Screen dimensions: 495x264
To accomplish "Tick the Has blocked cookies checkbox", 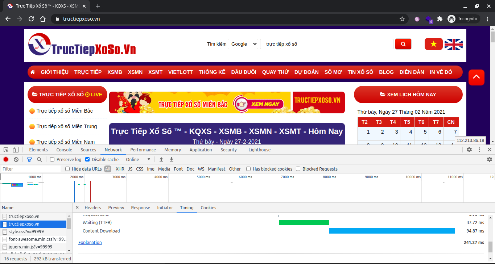I will 248,169.
